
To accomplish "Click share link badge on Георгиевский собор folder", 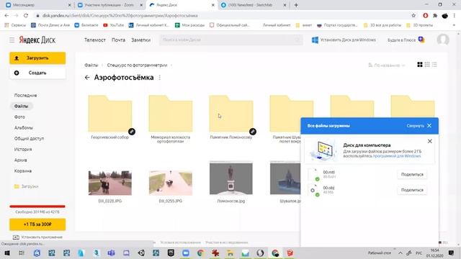I will click(132, 132).
